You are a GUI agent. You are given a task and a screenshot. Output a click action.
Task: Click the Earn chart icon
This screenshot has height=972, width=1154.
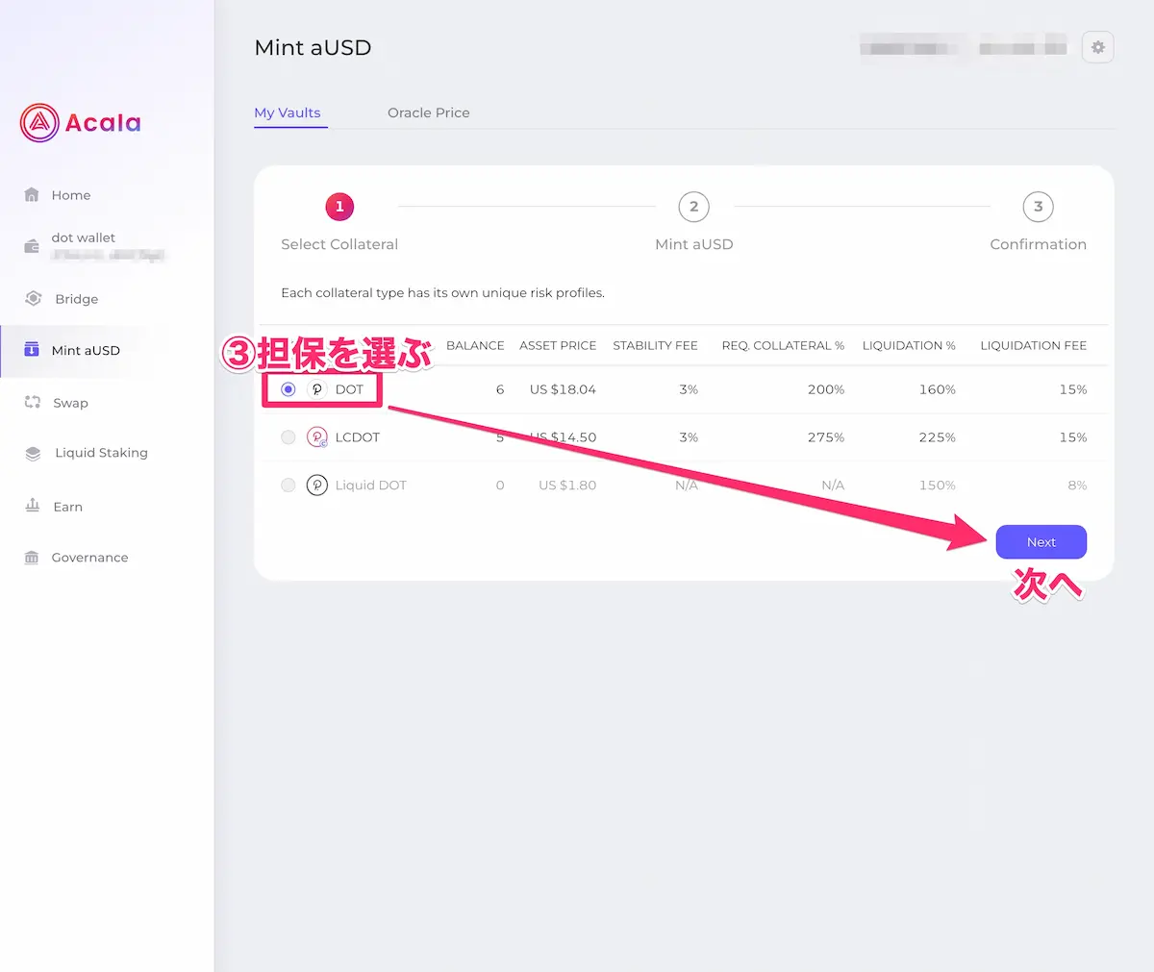(x=33, y=506)
